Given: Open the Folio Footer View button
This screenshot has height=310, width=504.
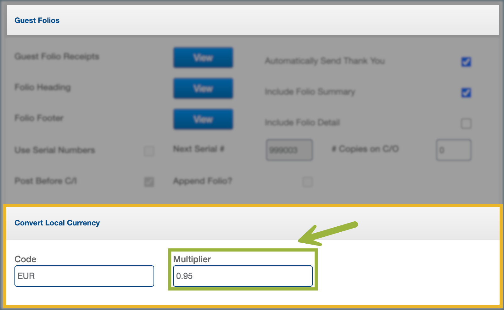Looking at the screenshot, I should (x=203, y=119).
